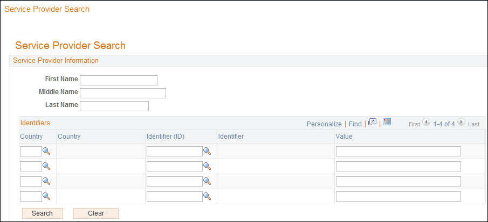
Task: Click the Last link in grid navigation
Action: [x=473, y=124]
